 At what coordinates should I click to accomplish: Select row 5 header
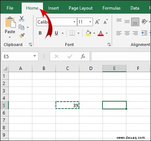4,105
